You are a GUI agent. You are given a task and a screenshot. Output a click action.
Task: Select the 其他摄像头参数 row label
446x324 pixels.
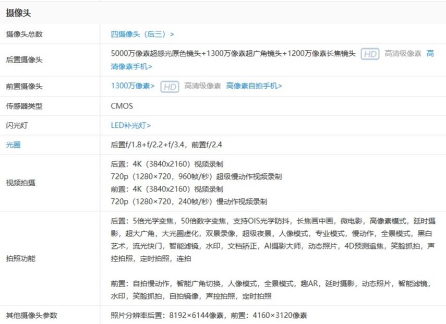32,315
